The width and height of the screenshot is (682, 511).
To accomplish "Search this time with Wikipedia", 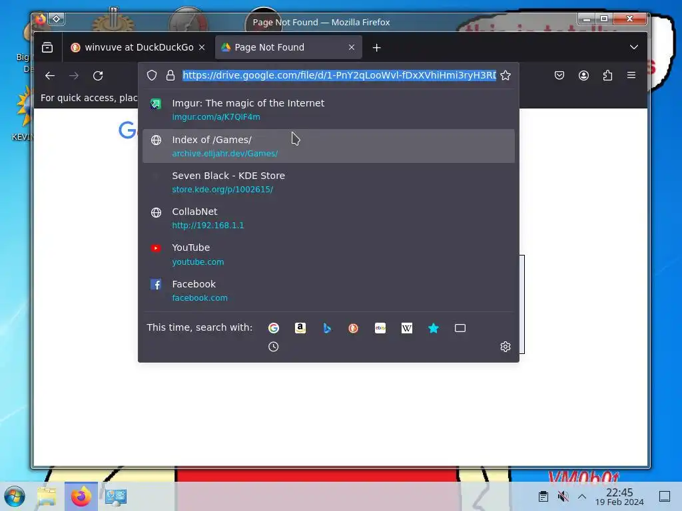I will click(407, 328).
